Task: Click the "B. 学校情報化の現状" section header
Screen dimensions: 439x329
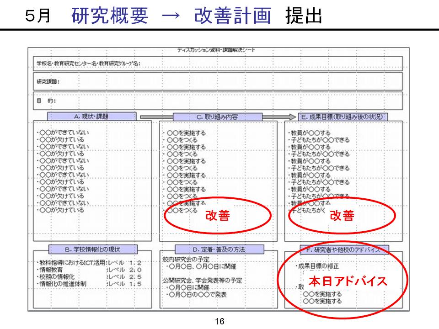Action: [x=93, y=249]
